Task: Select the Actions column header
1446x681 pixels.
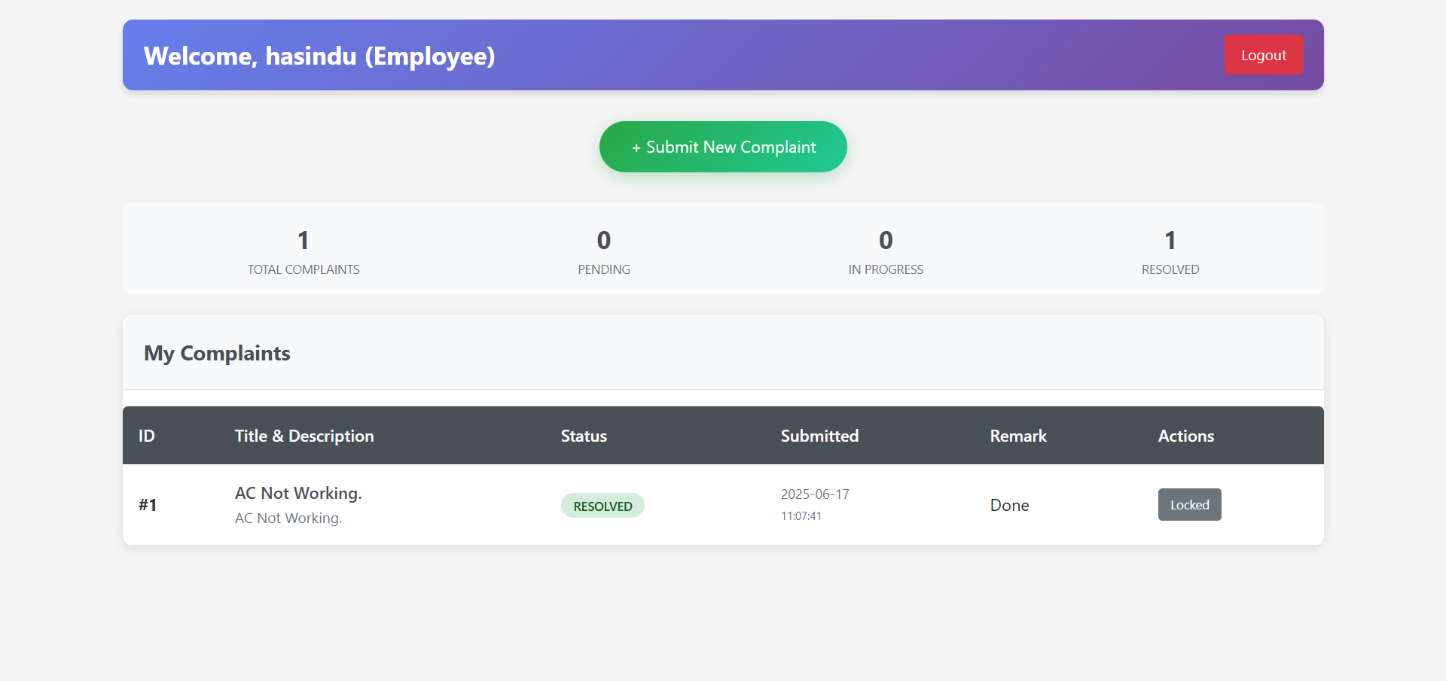Action: [x=1185, y=436]
